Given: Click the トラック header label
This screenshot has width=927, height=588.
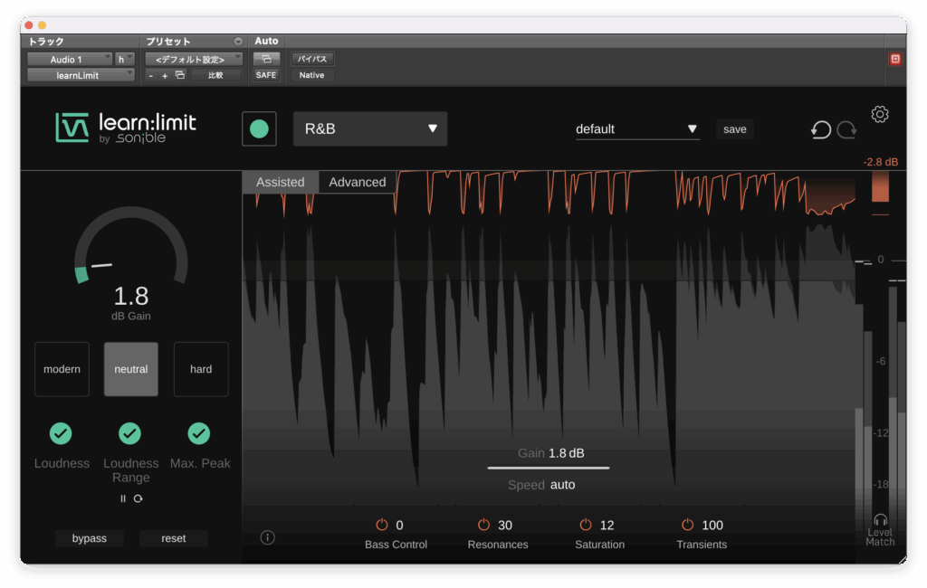Looking at the screenshot, I should [x=46, y=42].
